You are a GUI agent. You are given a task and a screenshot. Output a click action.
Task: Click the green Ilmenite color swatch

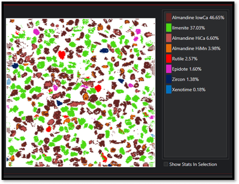(169, 28)
